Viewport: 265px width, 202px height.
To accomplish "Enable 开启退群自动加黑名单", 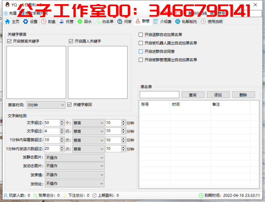I will pos(141,35).
